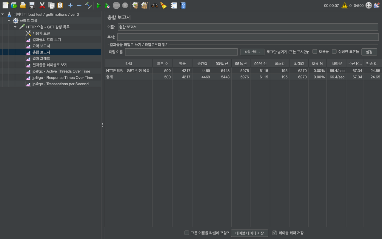Save the test plan with floppy icon

pos(32,5)
